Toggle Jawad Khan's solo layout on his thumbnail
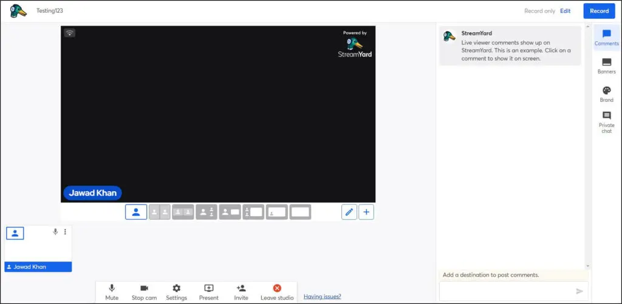Screen dimensions: 622x304 (x=15, y=234)
